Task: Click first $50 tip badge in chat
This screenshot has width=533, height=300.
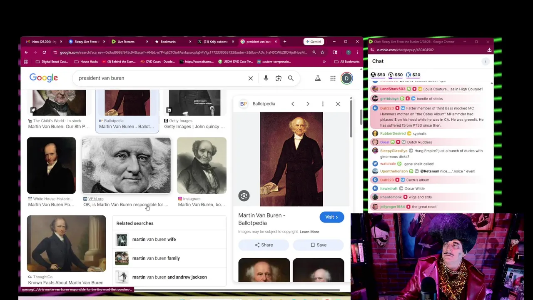Action: pos(378,75)
